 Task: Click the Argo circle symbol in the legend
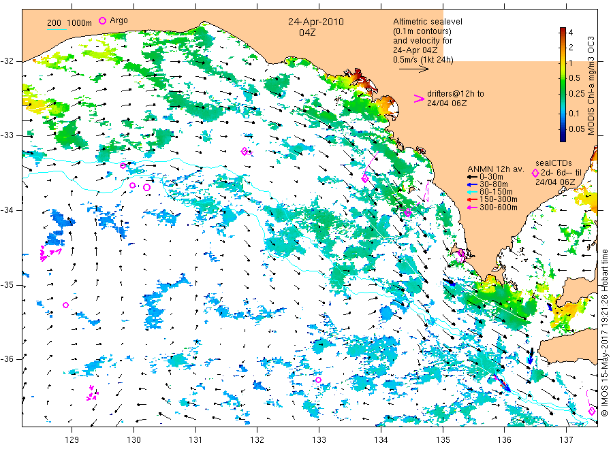tap(102, 20)
